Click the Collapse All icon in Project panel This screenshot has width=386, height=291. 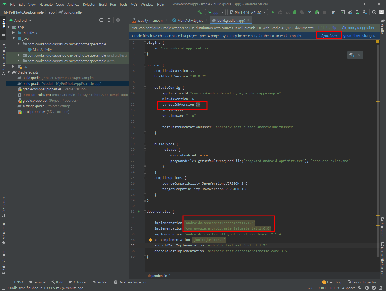pos(109,20)
